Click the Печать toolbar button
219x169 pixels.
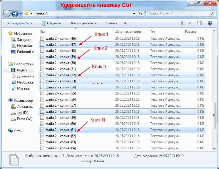[111, 23]
